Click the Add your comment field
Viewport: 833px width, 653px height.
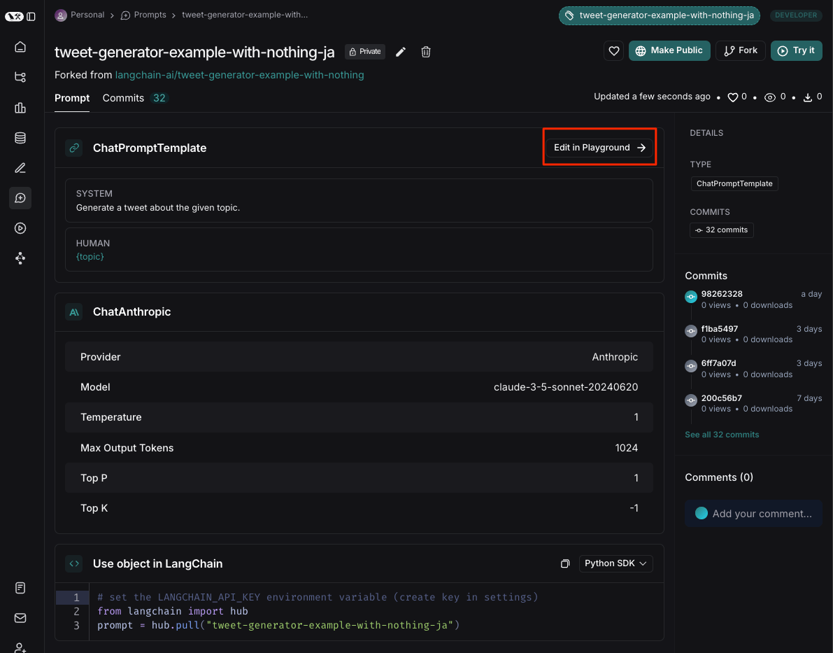pos(753,514)
